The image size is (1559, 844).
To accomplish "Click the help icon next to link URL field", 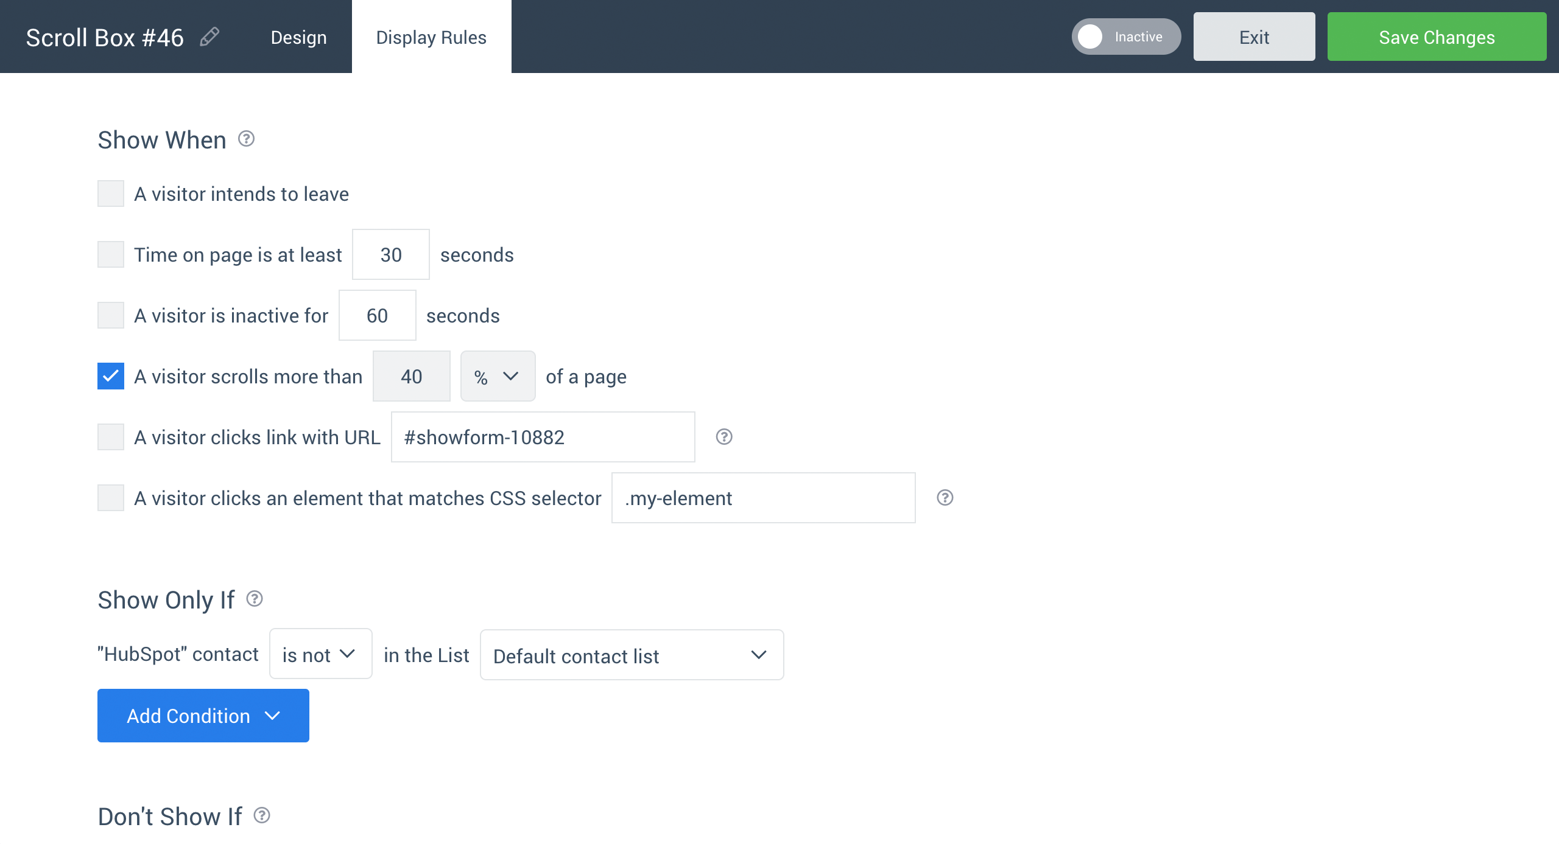I will (x=725, y=436).
